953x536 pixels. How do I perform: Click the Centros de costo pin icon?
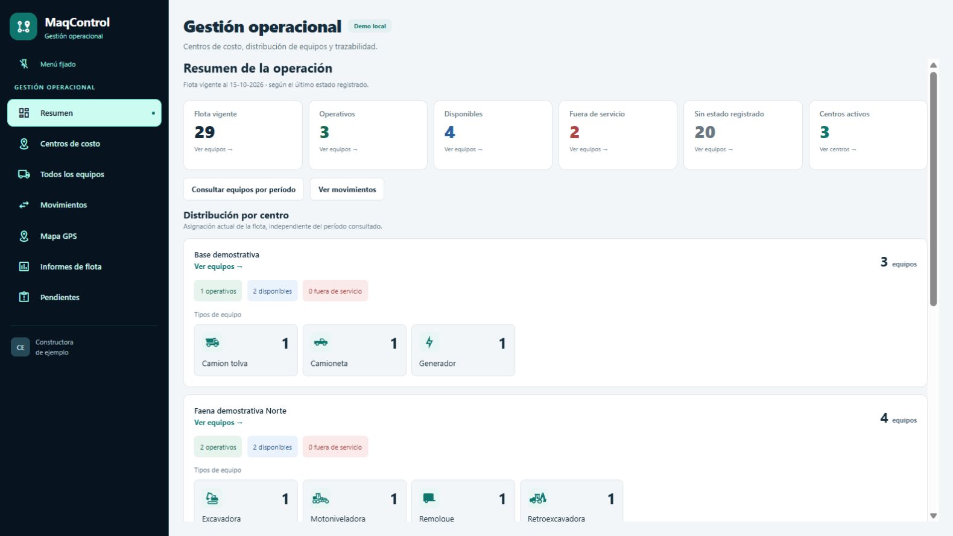[24, 143]
